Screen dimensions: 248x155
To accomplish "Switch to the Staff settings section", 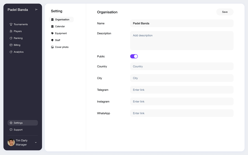I will tap(58, 40).
